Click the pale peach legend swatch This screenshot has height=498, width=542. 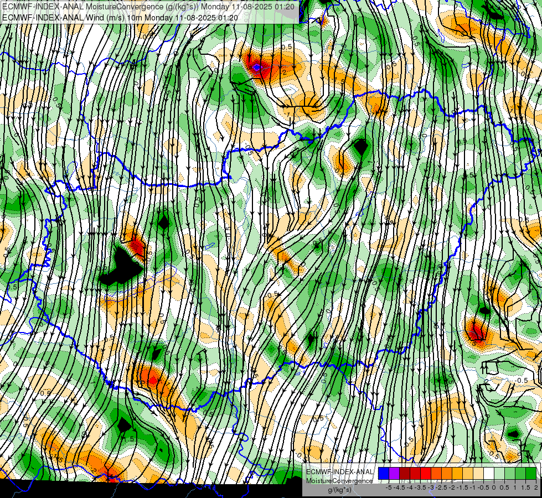tap(478, 473)
